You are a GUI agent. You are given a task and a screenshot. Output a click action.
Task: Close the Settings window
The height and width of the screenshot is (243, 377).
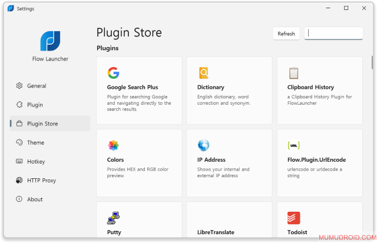(x=364, y=8)
